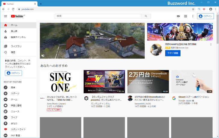Open a new browser tab
The height and width of the screenshot is (138, 219).
(x=41, y=4)
